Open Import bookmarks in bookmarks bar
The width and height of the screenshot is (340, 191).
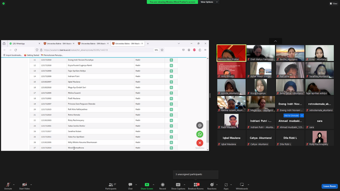pyautogui.click(x=13, y=55)
